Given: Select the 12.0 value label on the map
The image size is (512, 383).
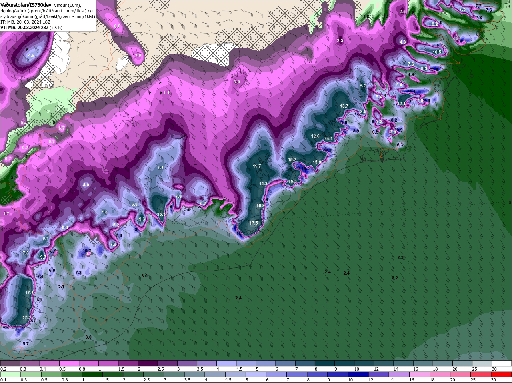Looking at the screenshot, I should coord(315,136).
